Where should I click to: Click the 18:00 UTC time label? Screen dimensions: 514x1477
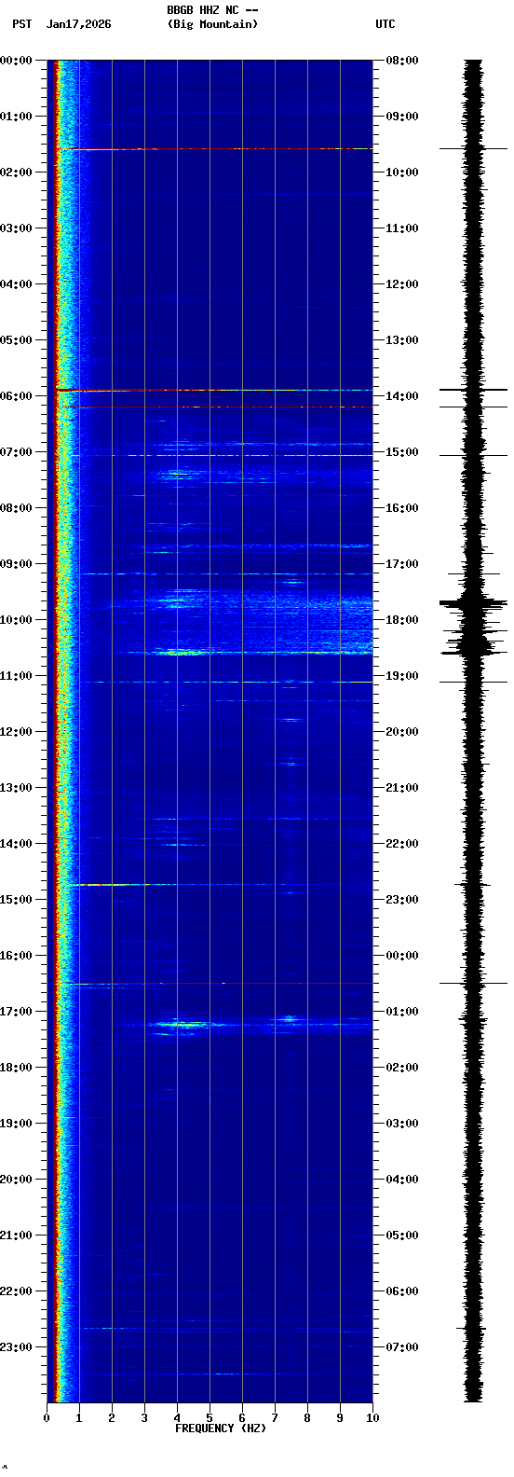click(402, 620)
